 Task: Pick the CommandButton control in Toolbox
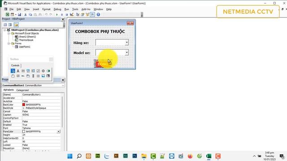[x=18, y=76]
